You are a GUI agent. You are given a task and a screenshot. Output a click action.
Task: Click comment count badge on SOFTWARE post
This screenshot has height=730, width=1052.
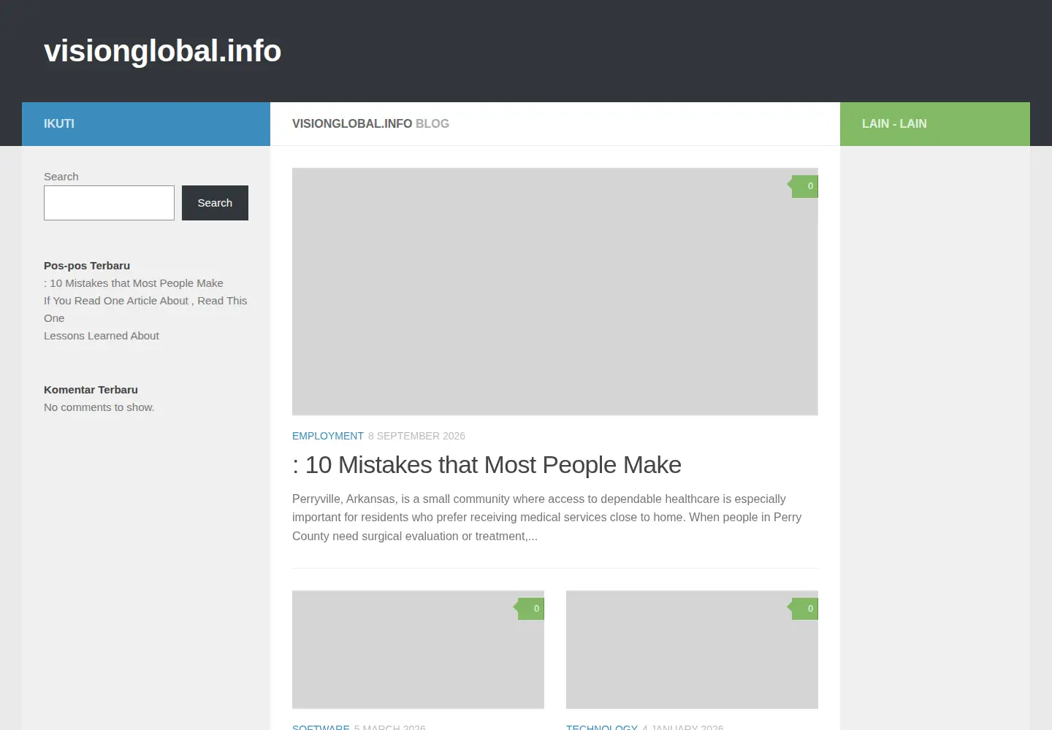(531, 609)
